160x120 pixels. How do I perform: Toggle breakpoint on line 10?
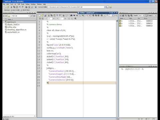coord(41,48)
